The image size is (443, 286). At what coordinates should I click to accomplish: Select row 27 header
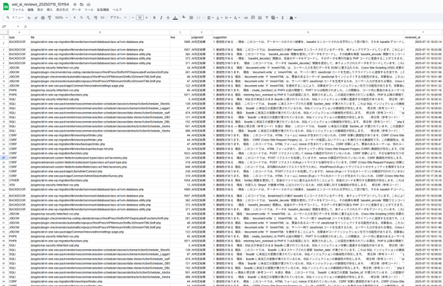tap(4, 158)
